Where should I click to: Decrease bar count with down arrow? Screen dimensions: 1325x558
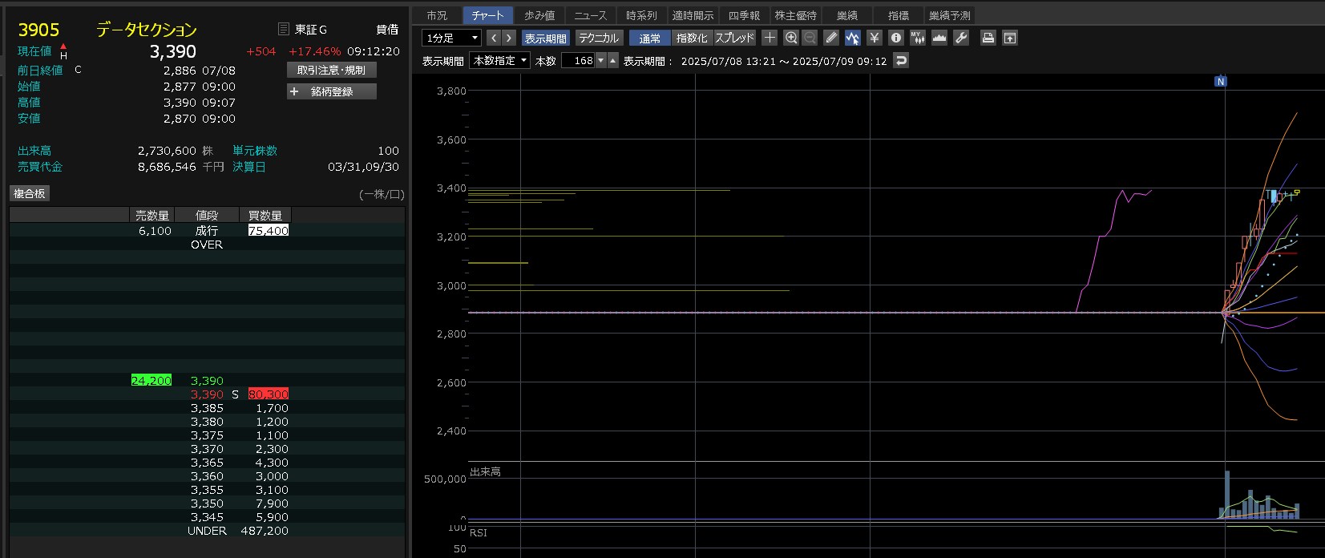601,60
